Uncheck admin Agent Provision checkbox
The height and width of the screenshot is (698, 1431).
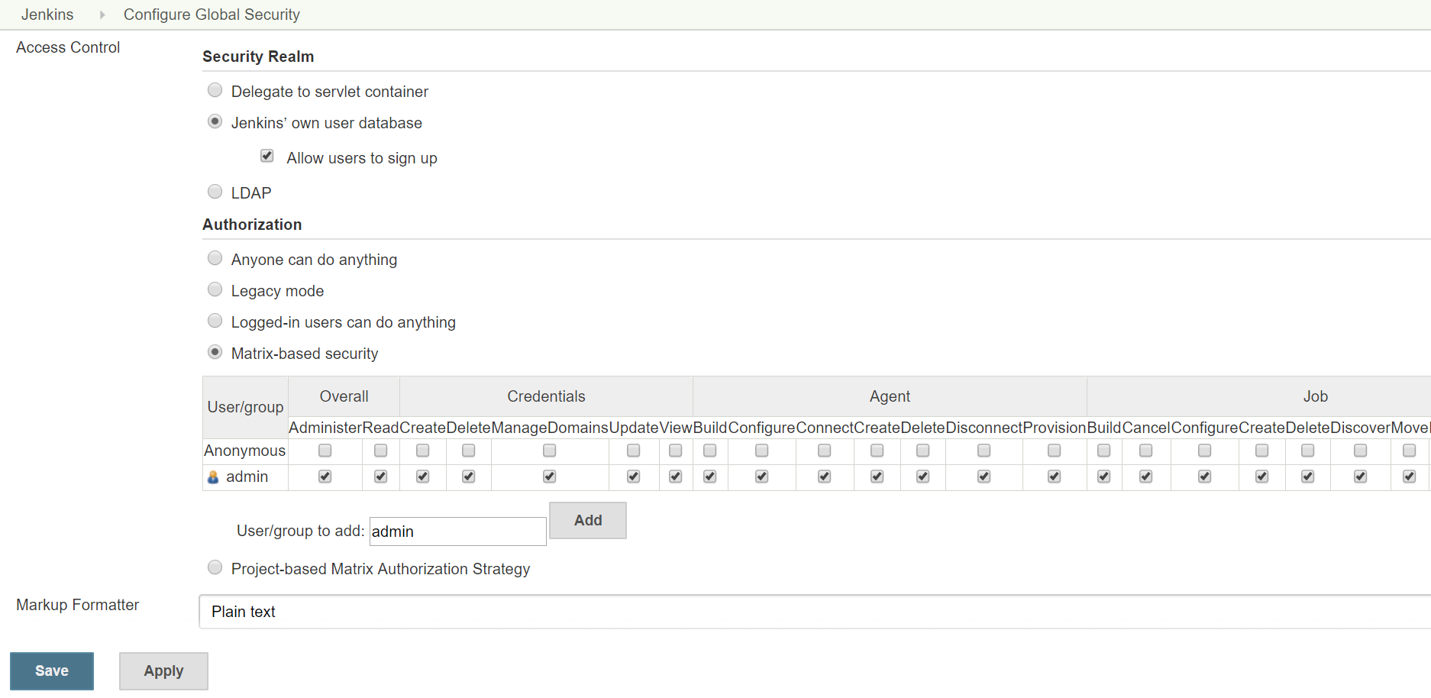click(x=1055, y=477)
